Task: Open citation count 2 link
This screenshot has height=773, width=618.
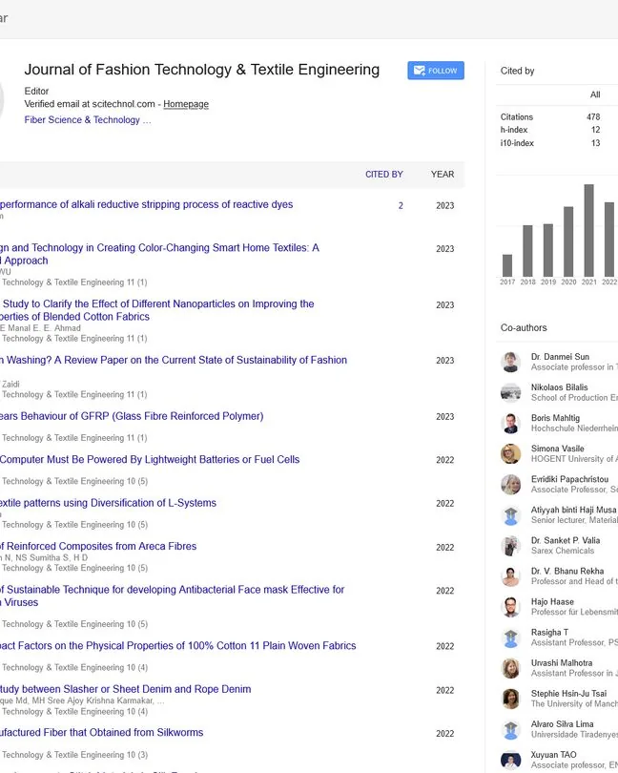Action: pos(401,205)
